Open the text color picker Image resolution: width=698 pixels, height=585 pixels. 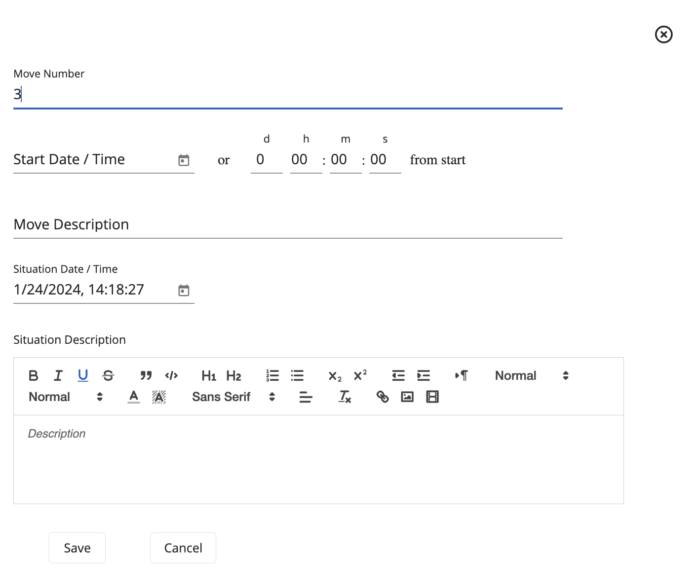tap(134, 397)
